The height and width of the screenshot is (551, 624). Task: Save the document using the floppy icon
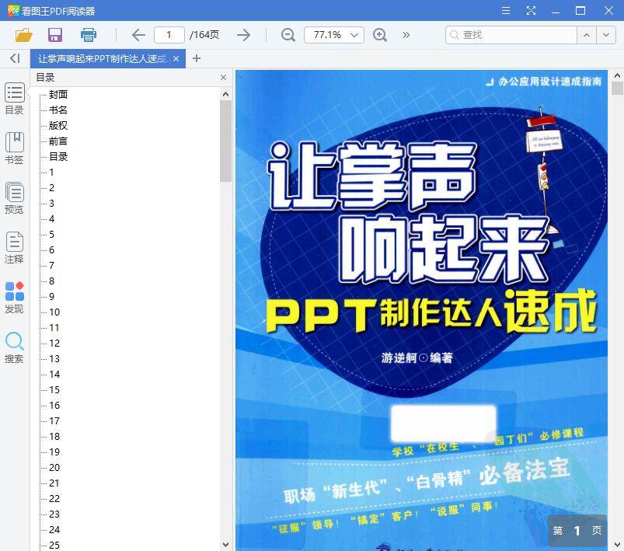[x=55, y=35]
